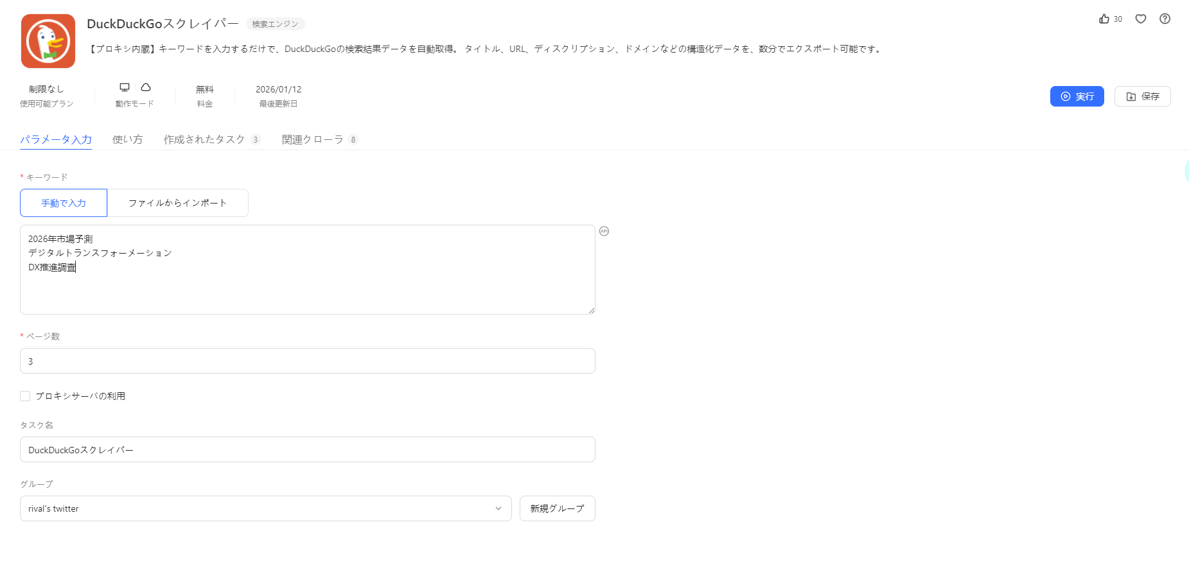Click the desktop run-mode monitor icon

(x=125, y=87)
